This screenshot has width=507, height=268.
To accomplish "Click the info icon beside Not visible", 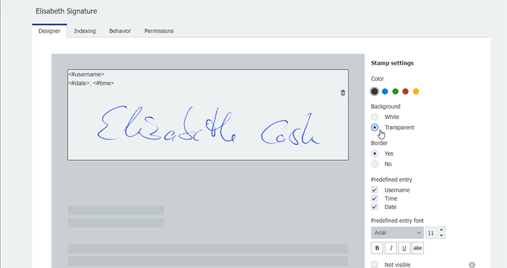I will pyautogui.click(x=472, y=265).
